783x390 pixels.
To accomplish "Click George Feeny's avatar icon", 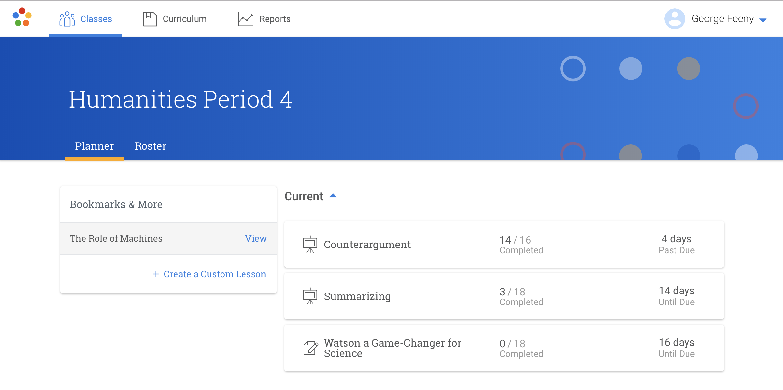I will [x=675, y=19].
